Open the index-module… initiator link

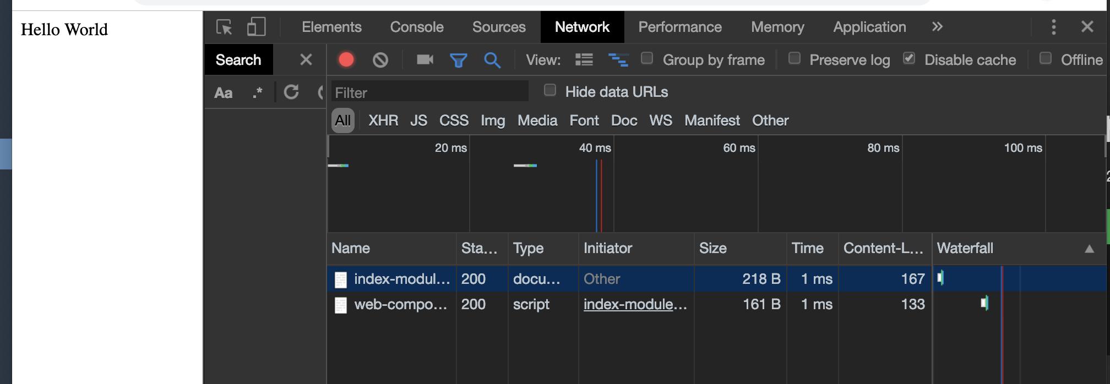point(635,304)
